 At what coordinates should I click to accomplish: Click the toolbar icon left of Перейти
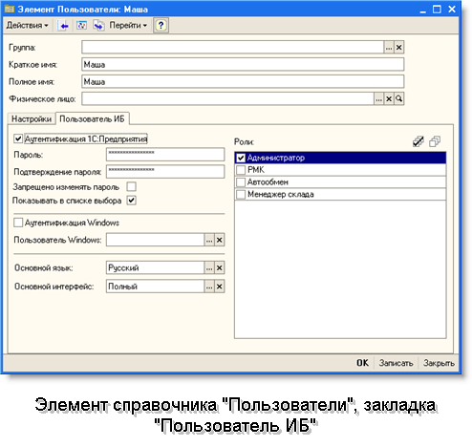point(98,26)
